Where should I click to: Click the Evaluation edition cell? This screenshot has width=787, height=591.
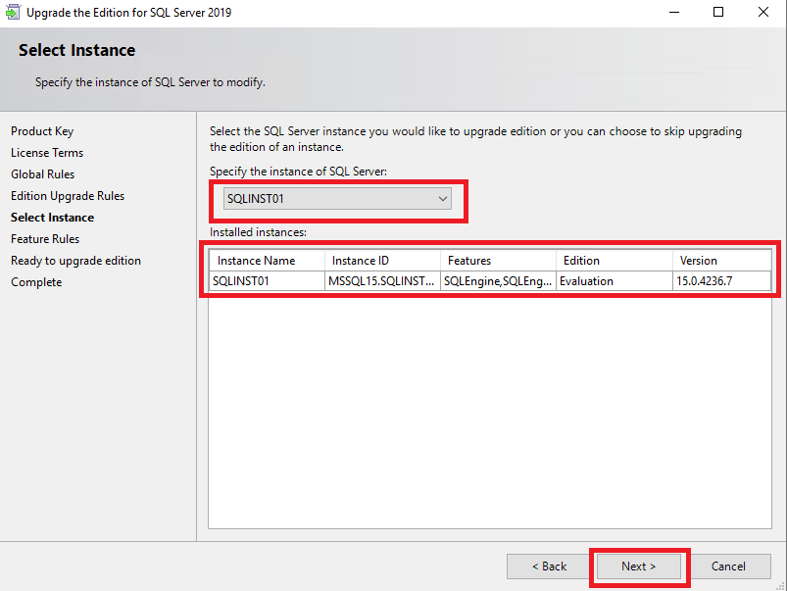(x=615, y=281)
